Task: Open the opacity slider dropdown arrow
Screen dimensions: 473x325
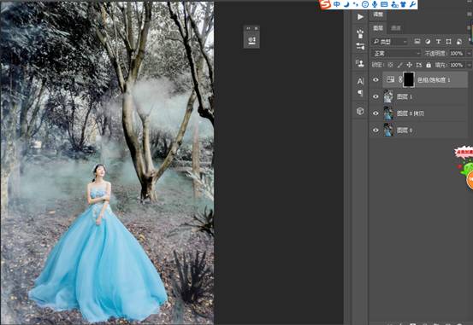Action: coord(469,54)
